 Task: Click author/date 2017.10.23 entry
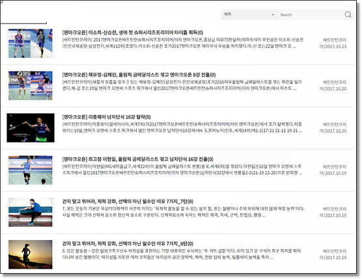coord(333,43)
